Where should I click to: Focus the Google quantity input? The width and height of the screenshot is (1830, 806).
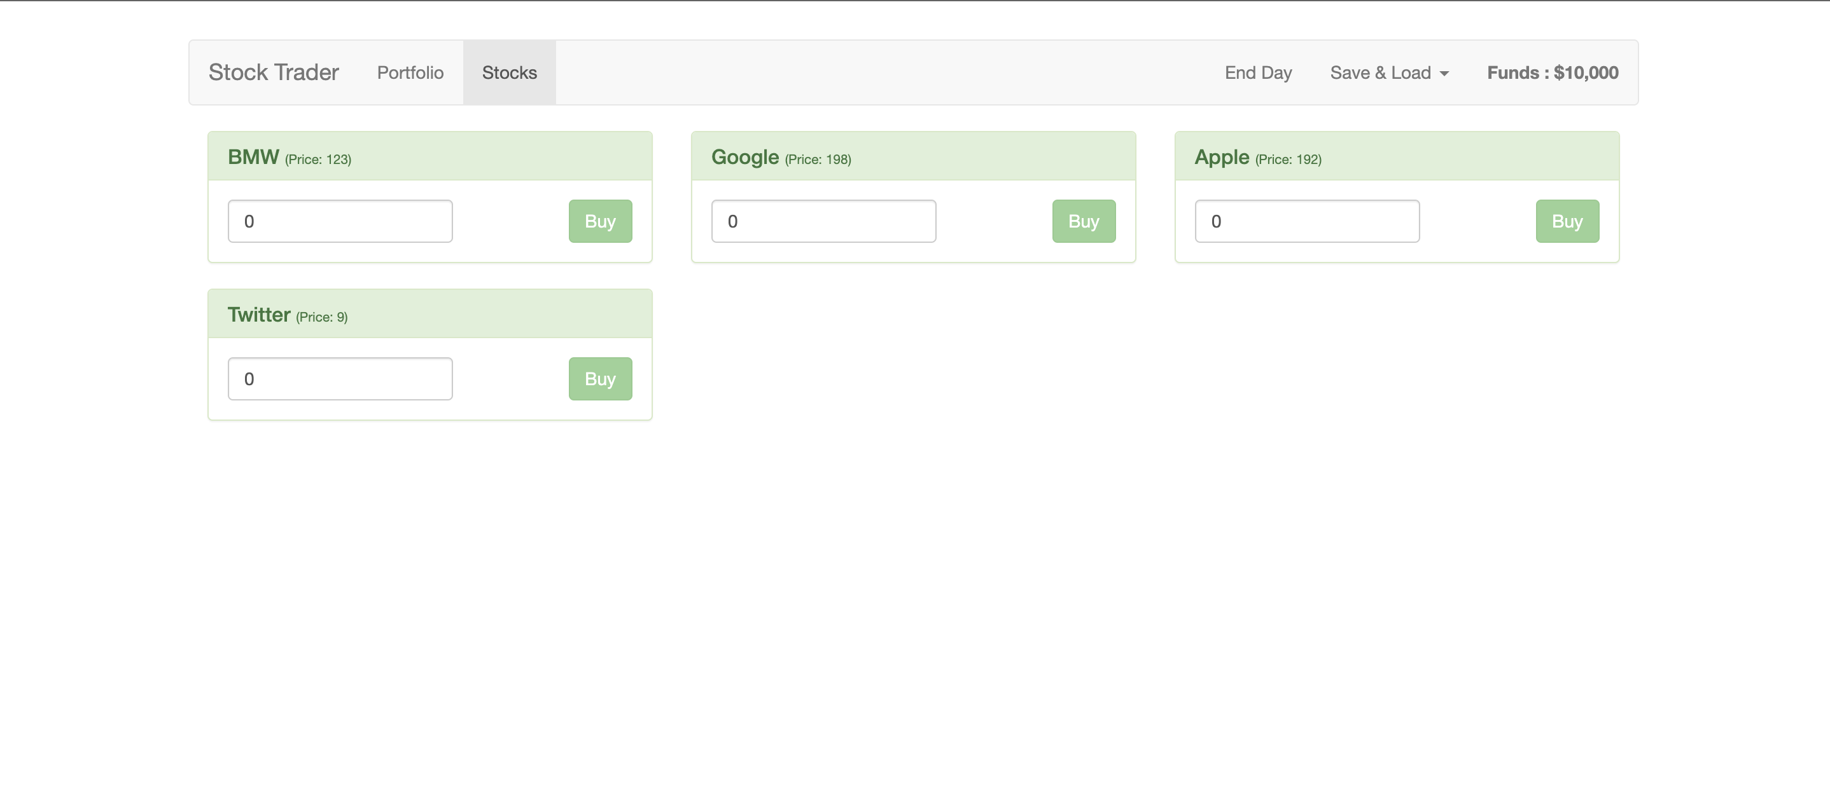pyautogui.click(x=823, y=221)
